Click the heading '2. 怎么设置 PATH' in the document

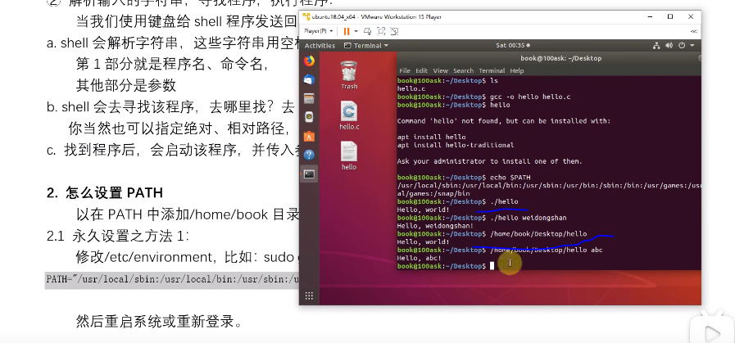coord(105,192)
